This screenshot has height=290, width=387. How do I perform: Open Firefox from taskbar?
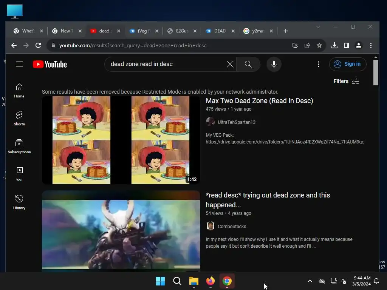(x=210, y=281)
